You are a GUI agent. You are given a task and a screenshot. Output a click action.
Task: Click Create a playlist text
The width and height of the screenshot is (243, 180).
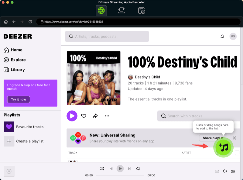click(30, 141)
